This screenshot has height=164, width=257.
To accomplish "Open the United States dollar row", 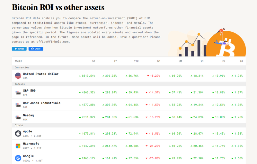I will (129, 76).
